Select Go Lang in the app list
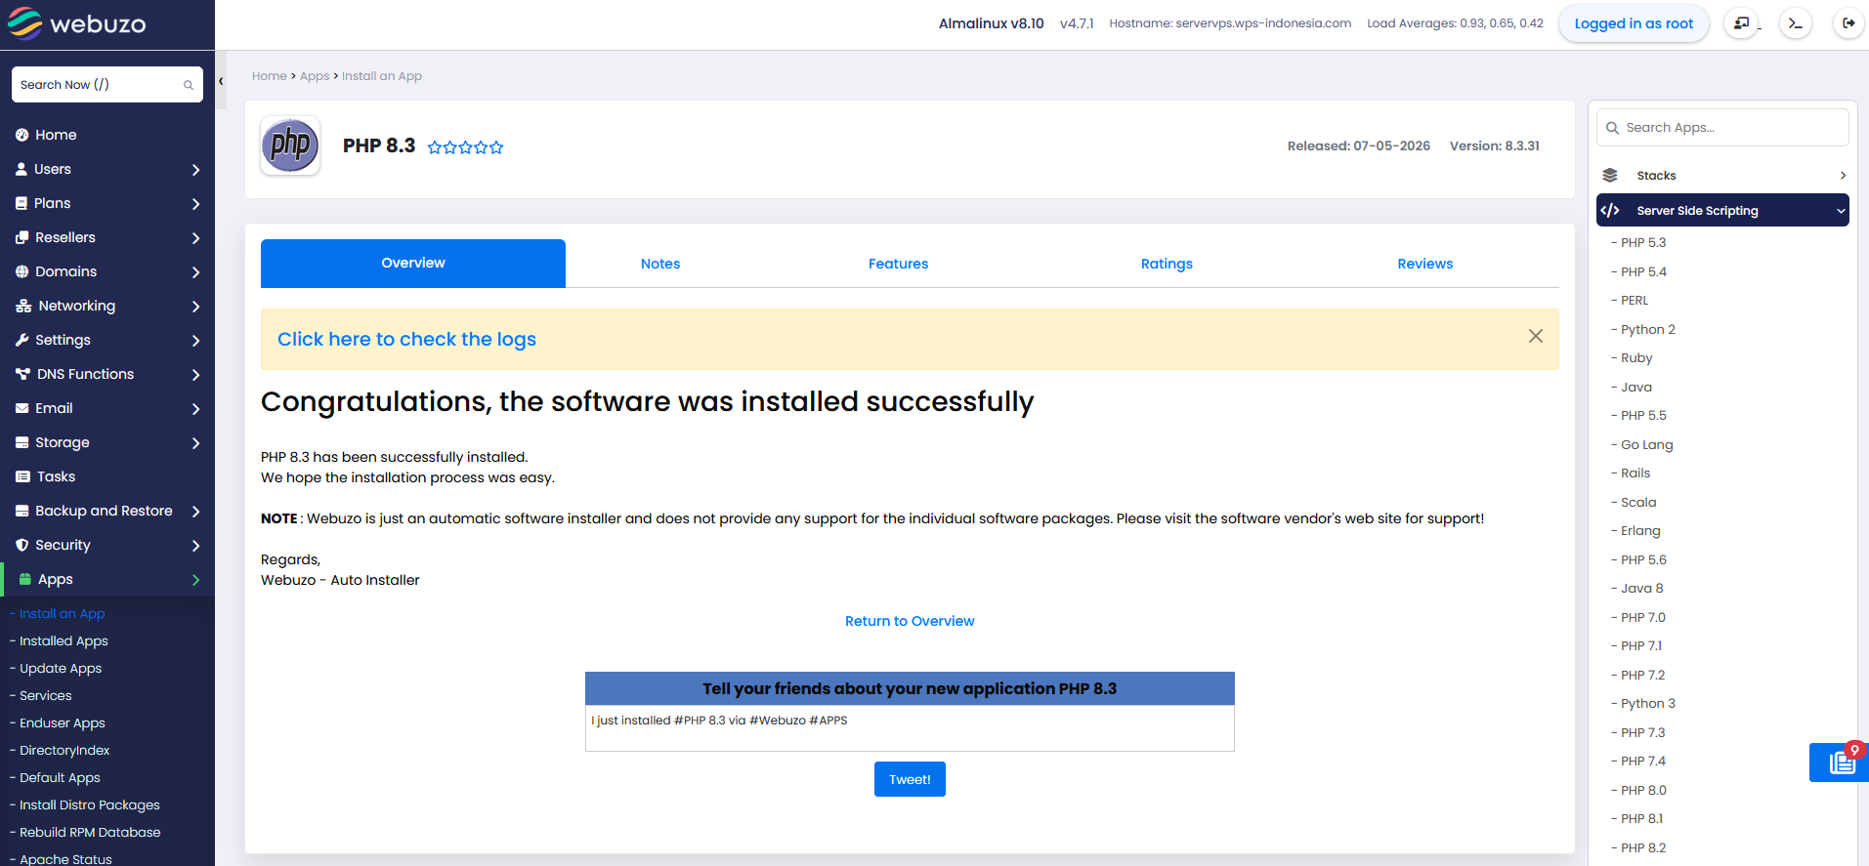The width and height of the screenshot is (1869, 866). [x=1646, y=445]
